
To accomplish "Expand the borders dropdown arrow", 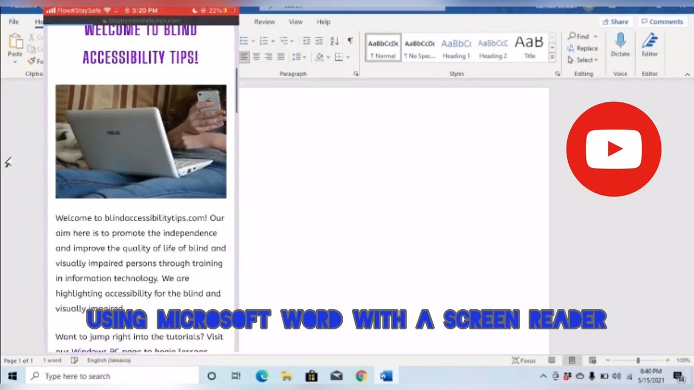I will (x=347, y=57).
